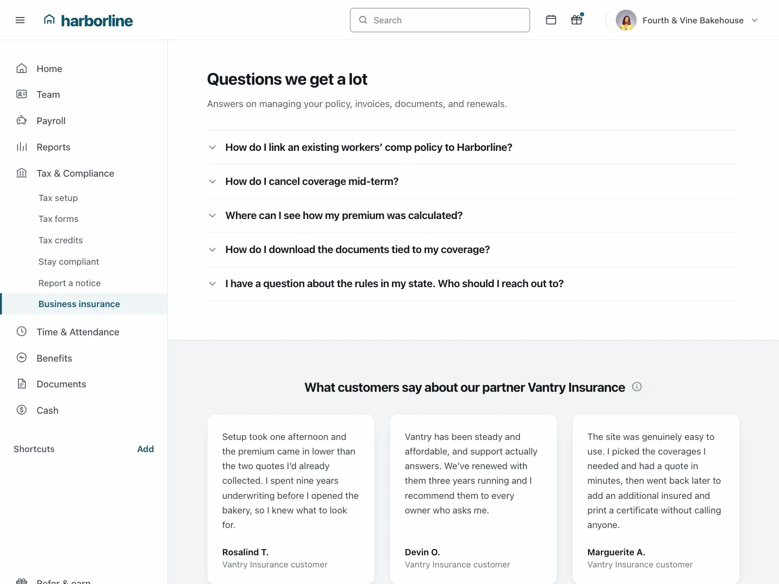
Task: Click Add next to Shortcuts
Action: (x=146, y=449)
